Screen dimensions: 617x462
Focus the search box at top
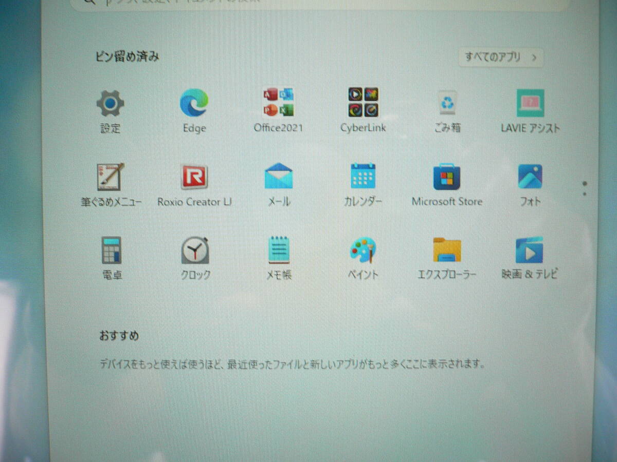(319, 3)
